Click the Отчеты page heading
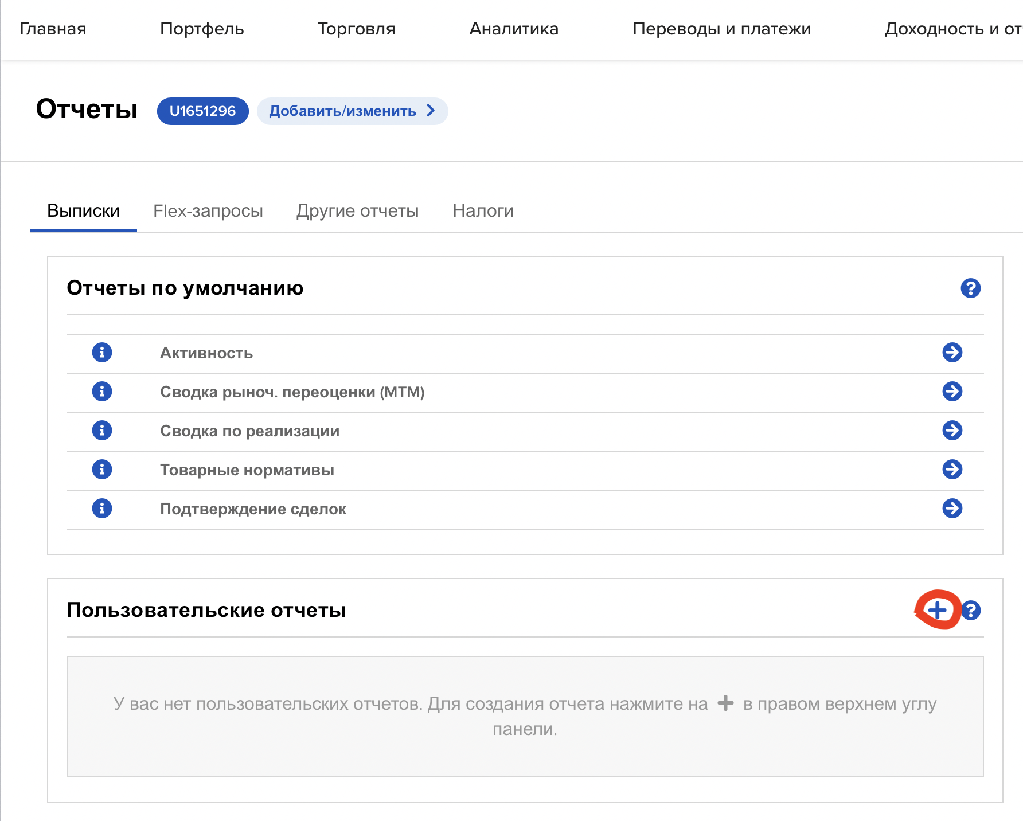This screenshot has height=821, width=1023. click(x=87, y=109)
